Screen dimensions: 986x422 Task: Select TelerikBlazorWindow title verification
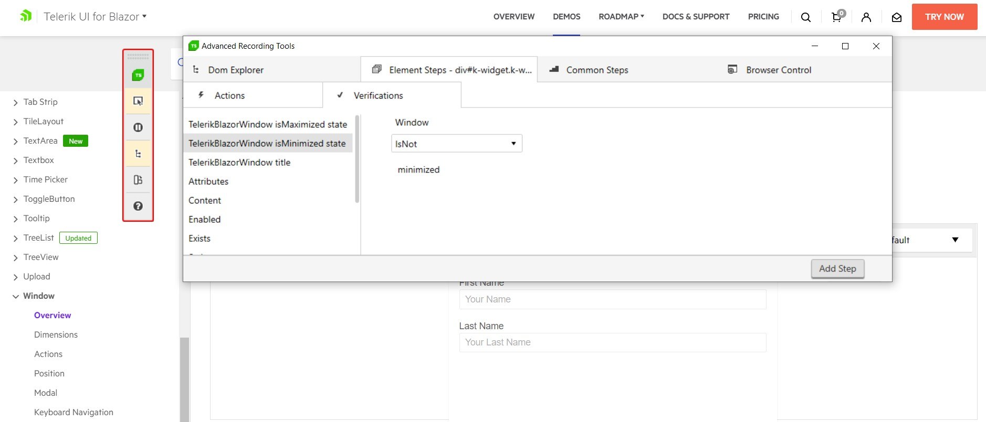[x=268, y=163]
